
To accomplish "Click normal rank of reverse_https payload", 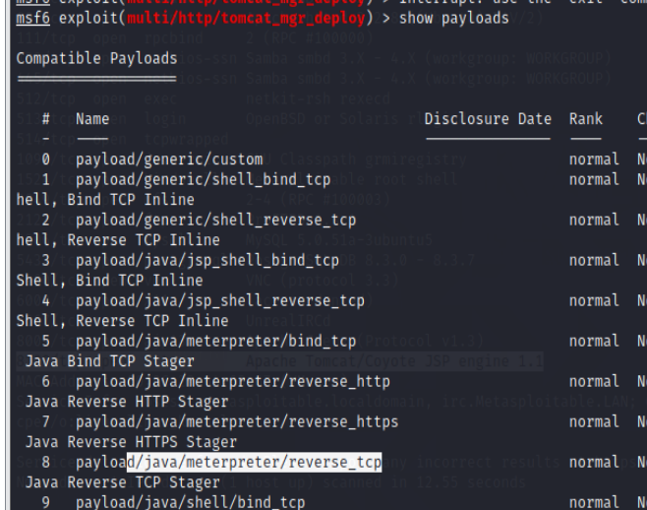I will point(594,422).
